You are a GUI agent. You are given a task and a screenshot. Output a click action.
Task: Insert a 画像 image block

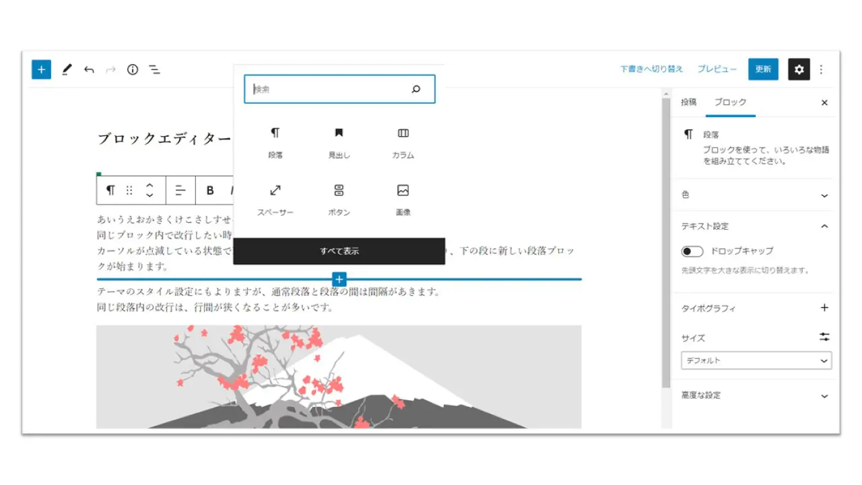[403, 200]
